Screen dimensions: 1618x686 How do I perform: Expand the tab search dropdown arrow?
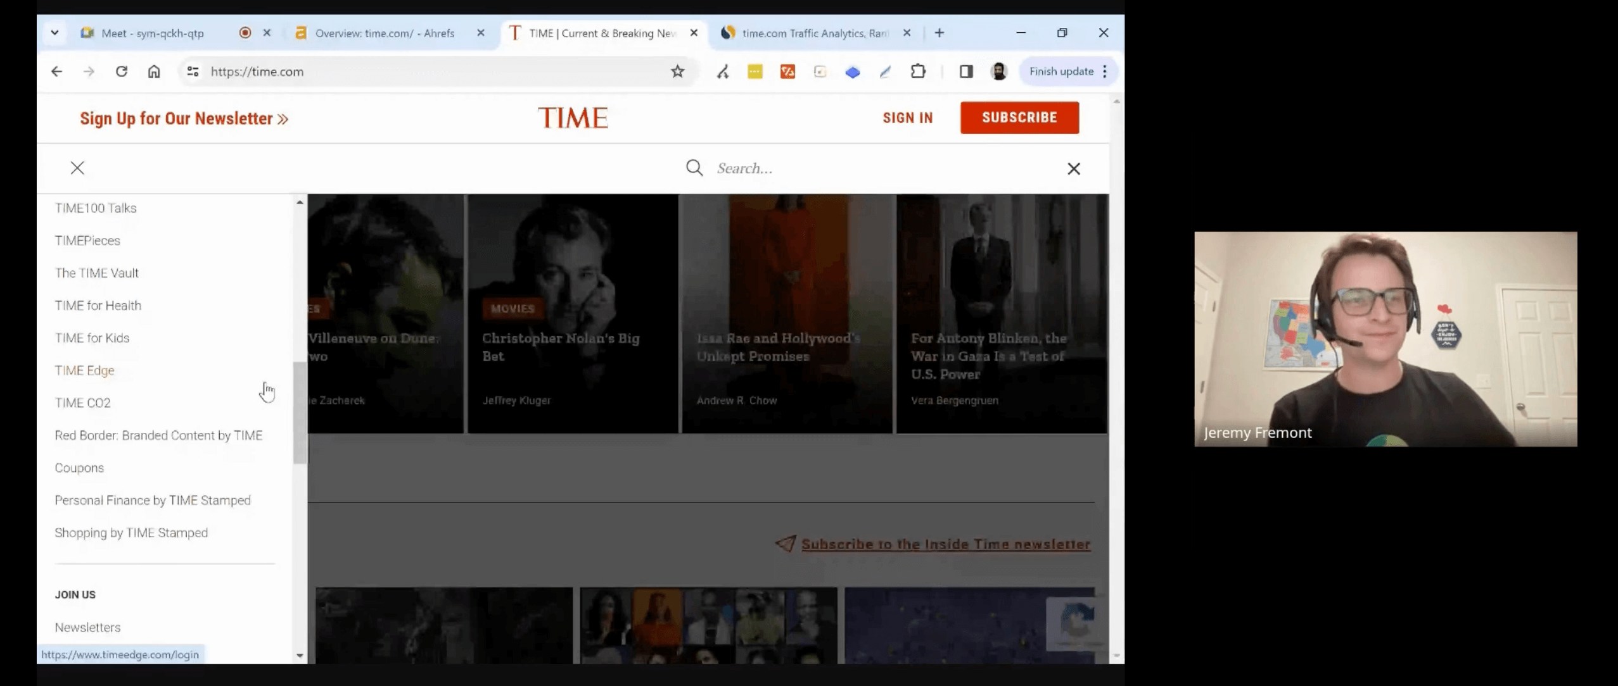click(x=55, y=33)
